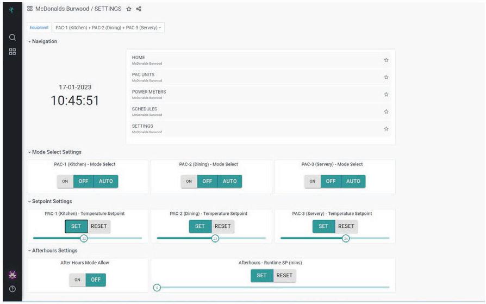Set PAC-3 (Servery) mode to OFF
486x304 pixels.
[331, 182]
